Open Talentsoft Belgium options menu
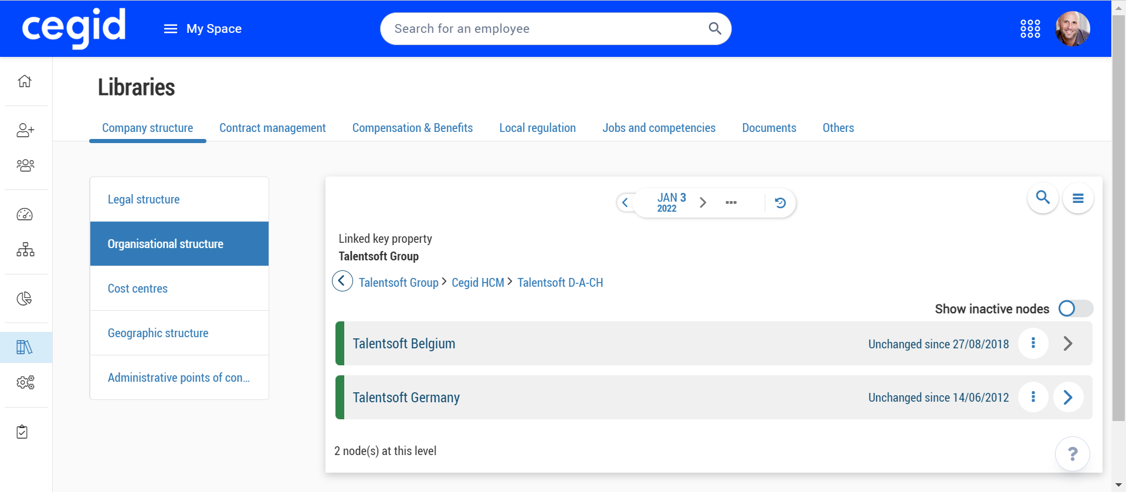 pos(1033,343)
